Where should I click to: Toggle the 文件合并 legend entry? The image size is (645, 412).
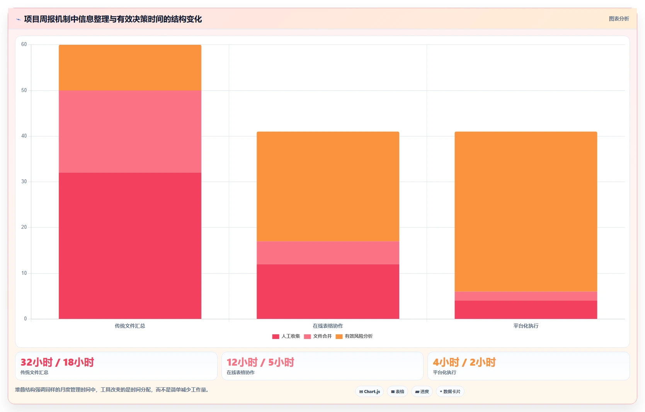[x=318, y=336]
